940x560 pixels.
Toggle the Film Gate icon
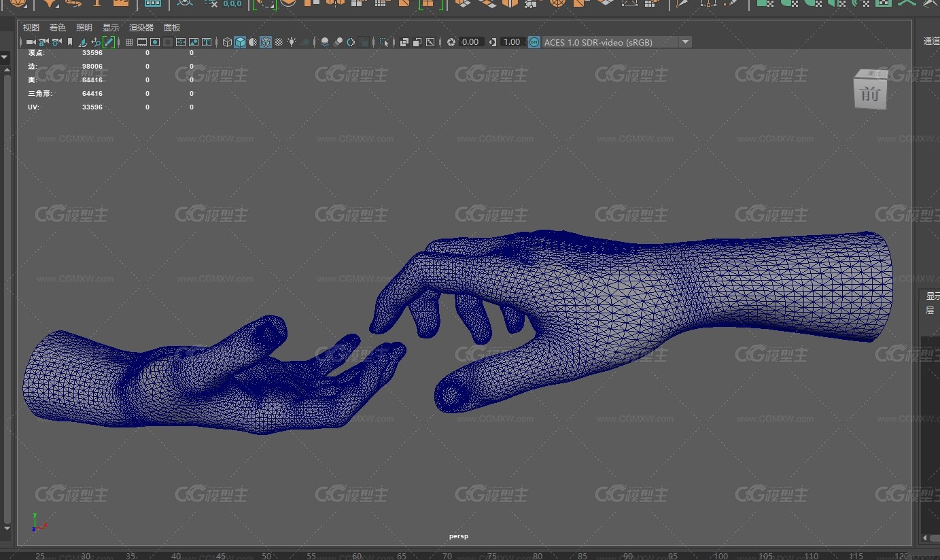[x=142, y=42]
